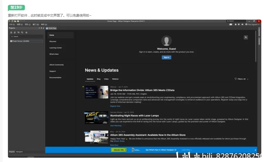Image resolution: width=264 pixels, height=162 pixels.
Task: Select Project Group 1.DsnWrk in the tree
Action: click(26, 41)
